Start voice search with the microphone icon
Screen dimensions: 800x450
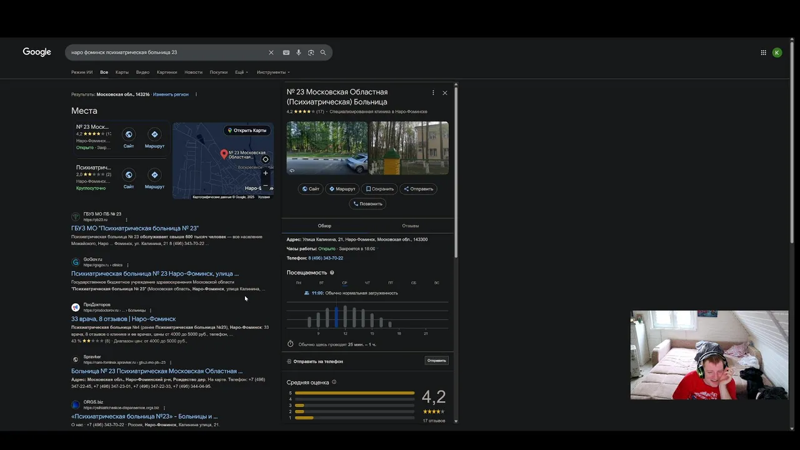[299, 52]
